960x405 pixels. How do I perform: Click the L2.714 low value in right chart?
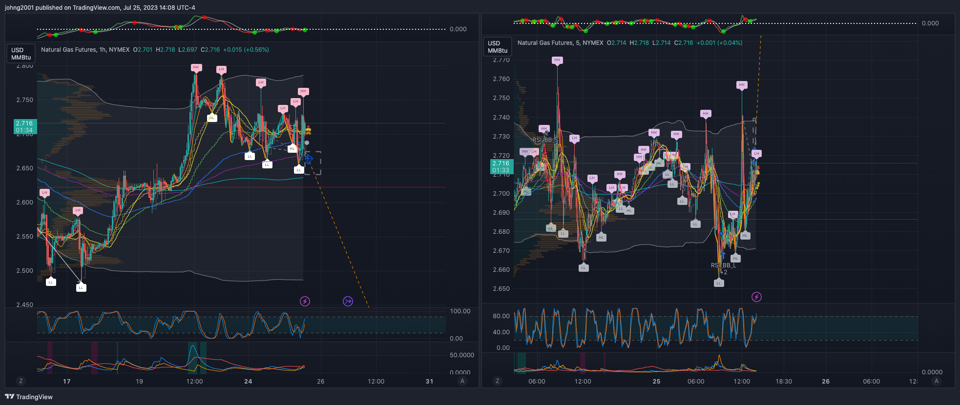pos(662,43)
